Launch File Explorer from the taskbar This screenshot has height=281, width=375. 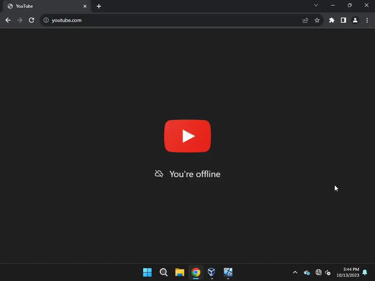click(179, 272)
